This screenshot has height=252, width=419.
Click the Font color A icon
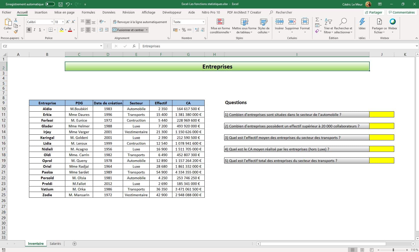(x=70, y=30)
